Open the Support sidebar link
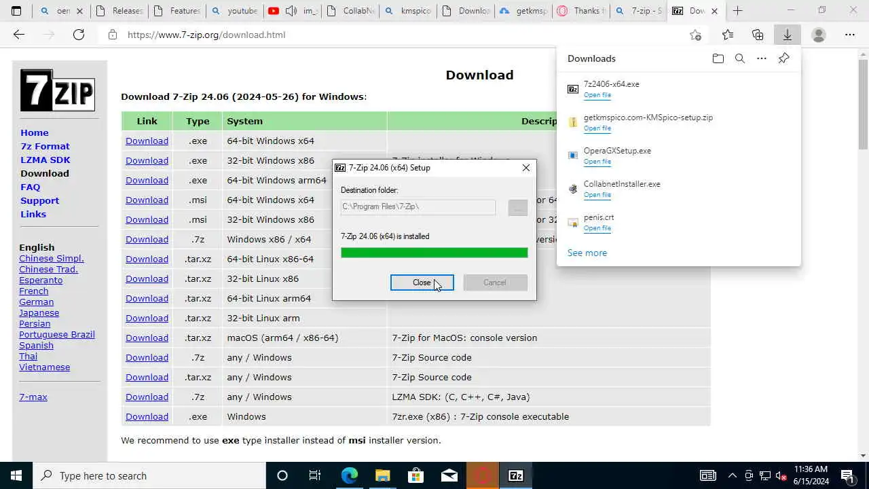 click(39, 200)
